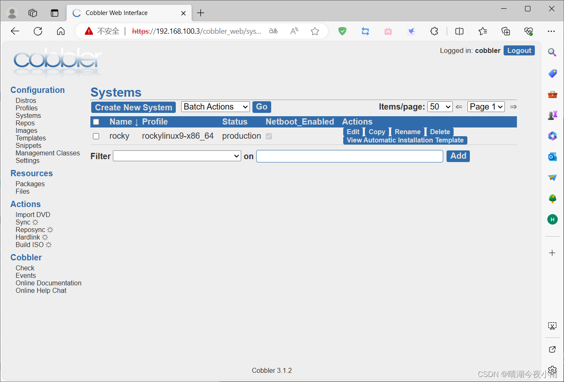Open the green shield extension icon
Image resolution: width=564 pixels, height=382 pixels.
click(x=342, y=31)
